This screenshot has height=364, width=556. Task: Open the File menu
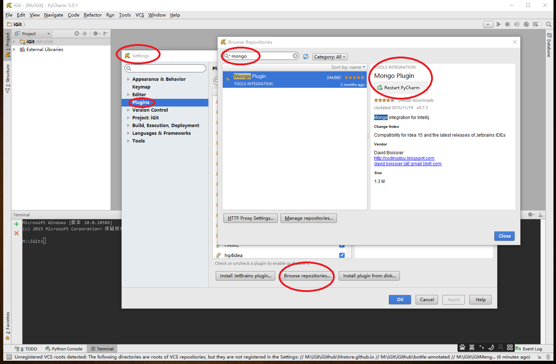[x=9, y=15]
